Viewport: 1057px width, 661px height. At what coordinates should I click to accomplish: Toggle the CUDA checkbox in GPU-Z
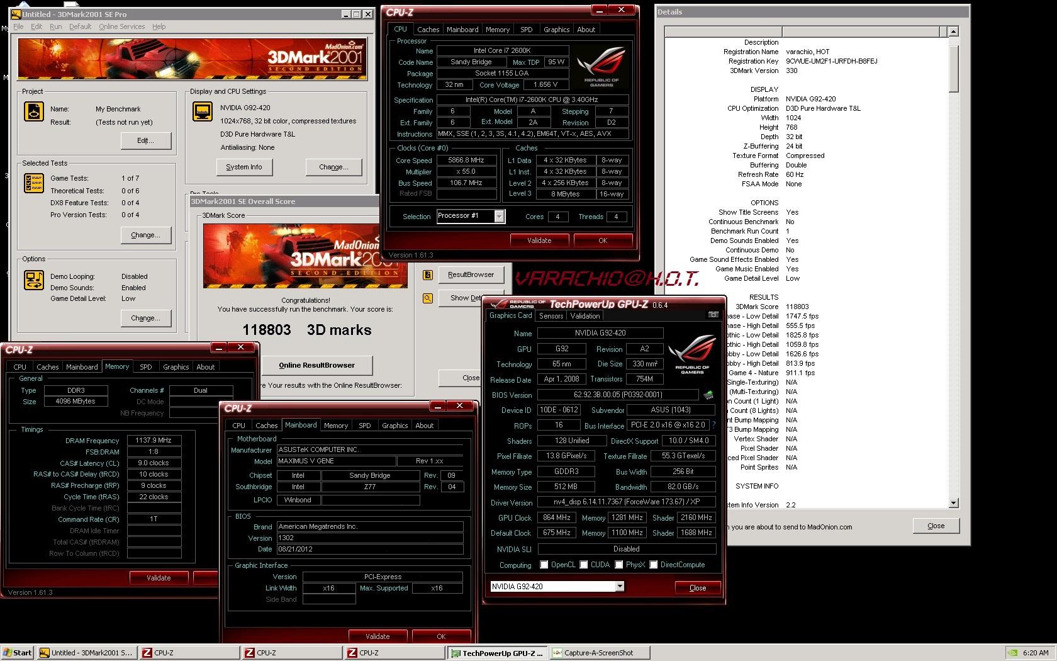click(584, 565)
